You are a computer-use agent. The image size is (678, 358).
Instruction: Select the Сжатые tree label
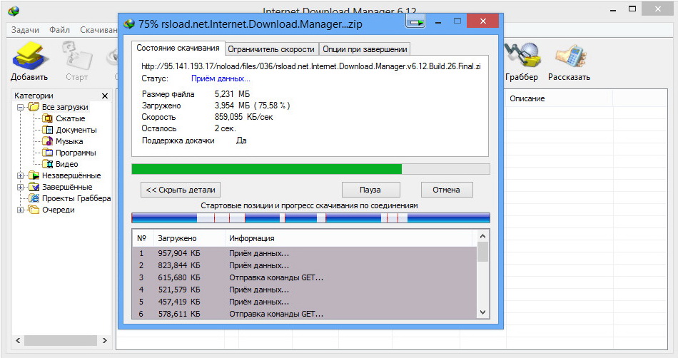(71, 118)
